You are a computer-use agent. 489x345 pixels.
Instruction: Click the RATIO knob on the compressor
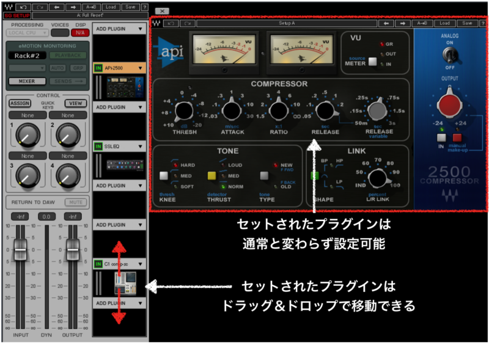point(279,110)
